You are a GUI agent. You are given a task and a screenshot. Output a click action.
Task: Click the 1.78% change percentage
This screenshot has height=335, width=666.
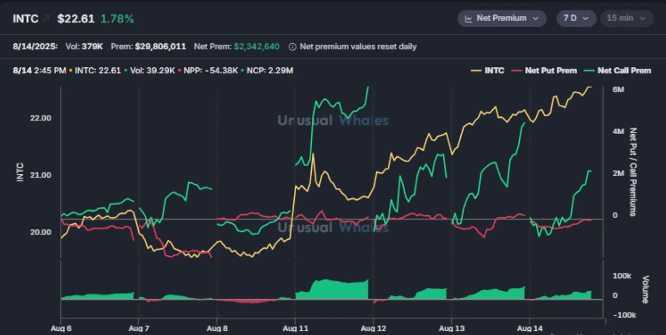(117, 19)
